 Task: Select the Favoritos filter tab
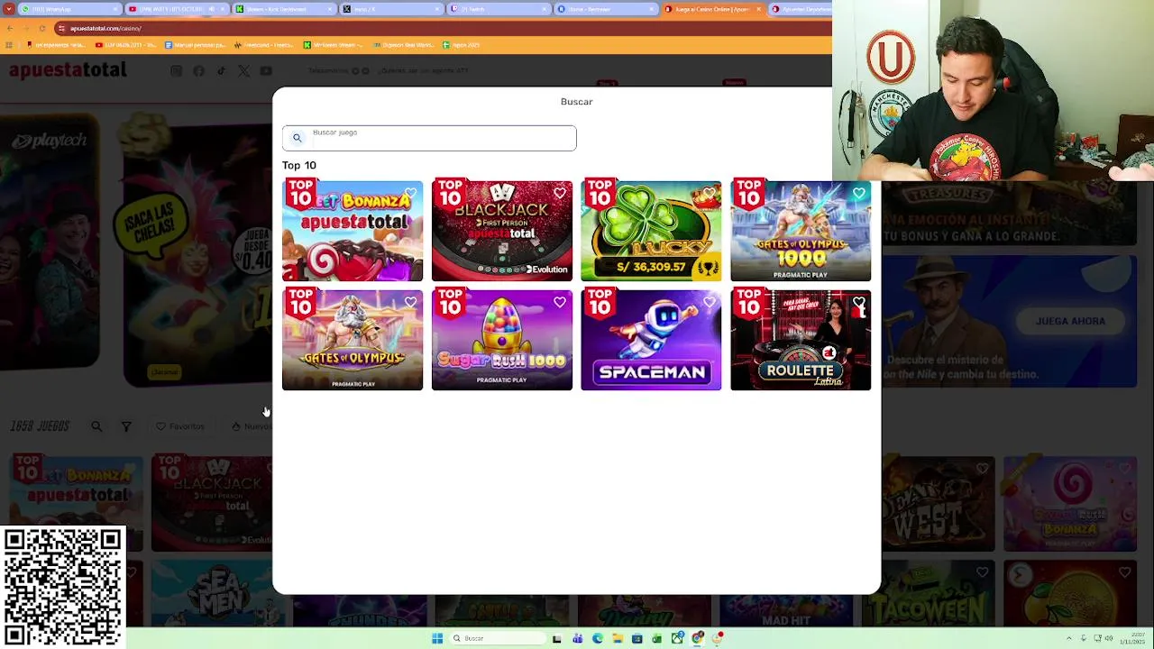[180, 426]
